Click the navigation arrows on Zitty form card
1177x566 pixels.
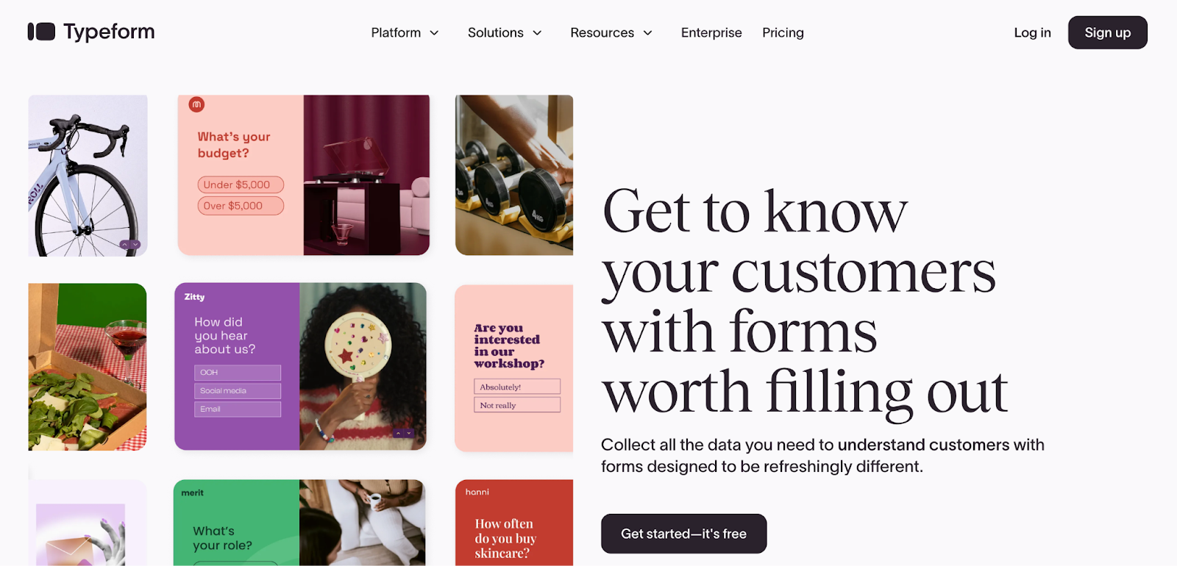point(403,434)
